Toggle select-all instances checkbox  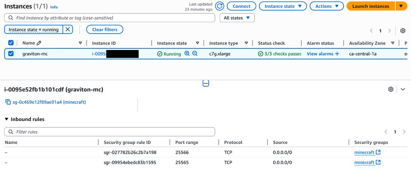click(11, 43)
